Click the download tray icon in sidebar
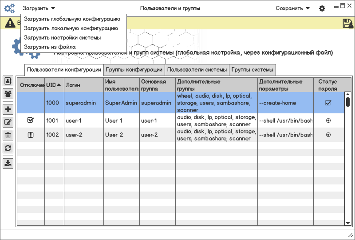The height and width of the screenshot is (240, 355). point(8,164)
